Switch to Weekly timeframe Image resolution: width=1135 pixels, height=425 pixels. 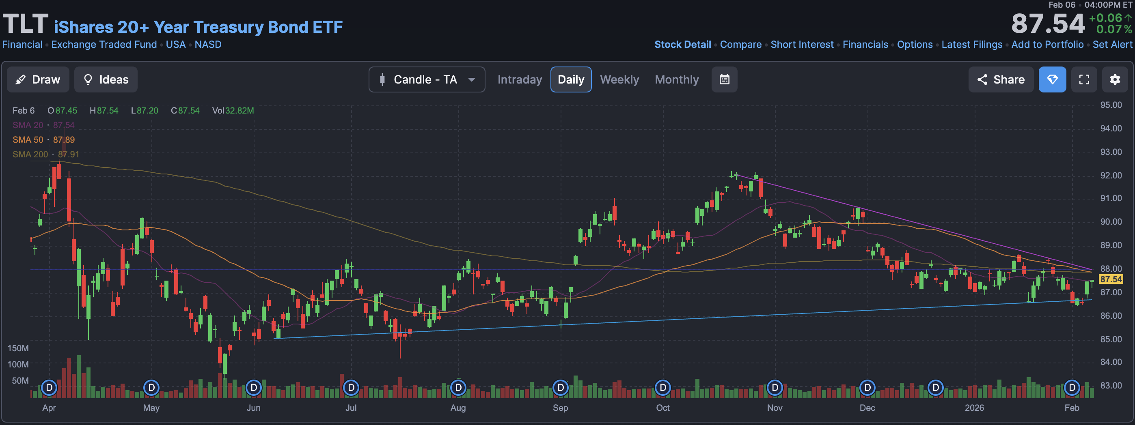[x=619, y=79]
